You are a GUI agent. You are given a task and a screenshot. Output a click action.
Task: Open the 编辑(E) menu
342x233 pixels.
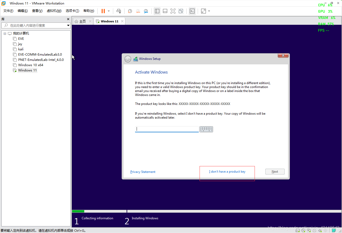23,11
